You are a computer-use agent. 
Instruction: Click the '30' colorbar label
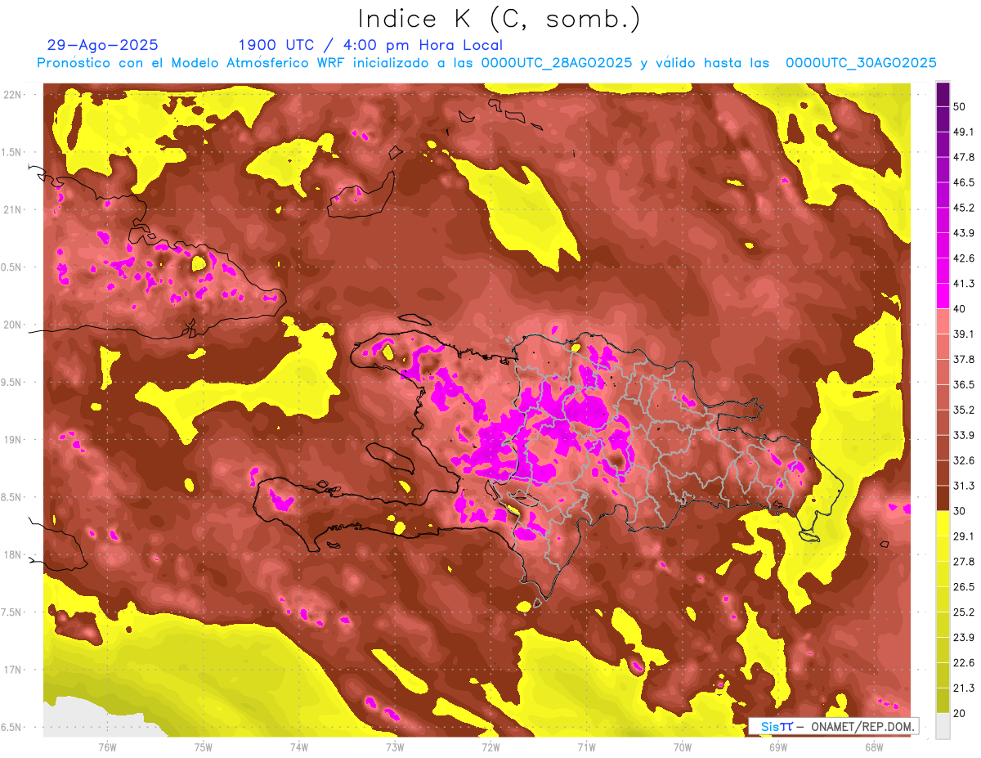pos(960,511)
